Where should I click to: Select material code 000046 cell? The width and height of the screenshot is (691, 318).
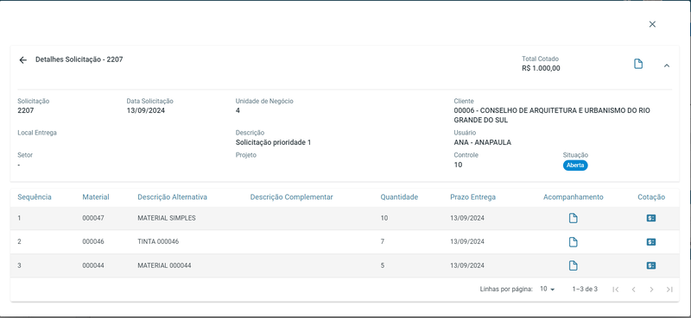[x=93, y=242]
